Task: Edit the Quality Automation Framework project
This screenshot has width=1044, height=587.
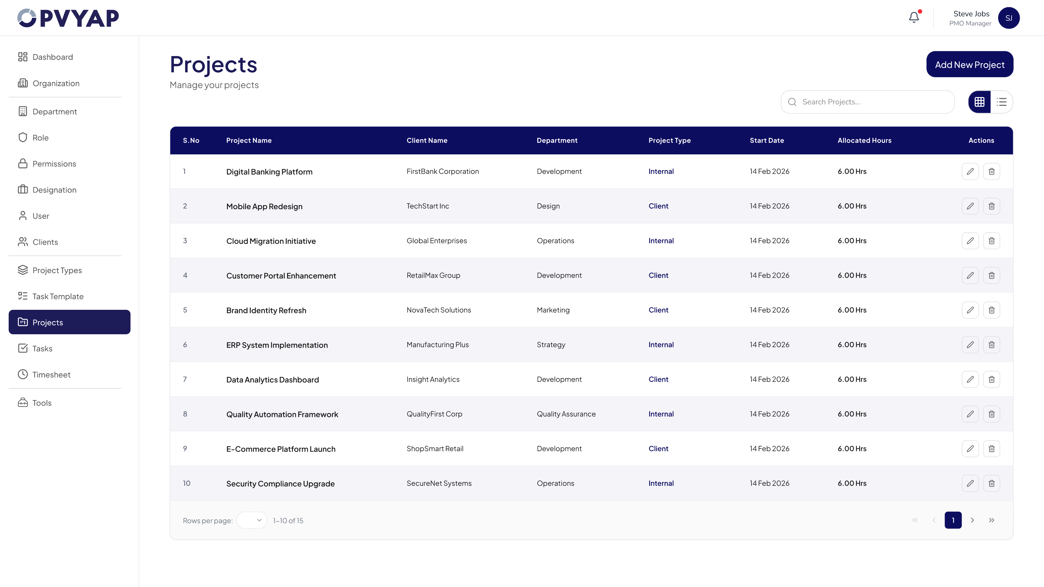Action: [970, 414]
